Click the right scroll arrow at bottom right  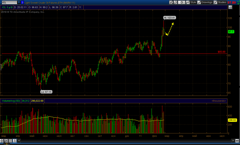tap(233, 141)
